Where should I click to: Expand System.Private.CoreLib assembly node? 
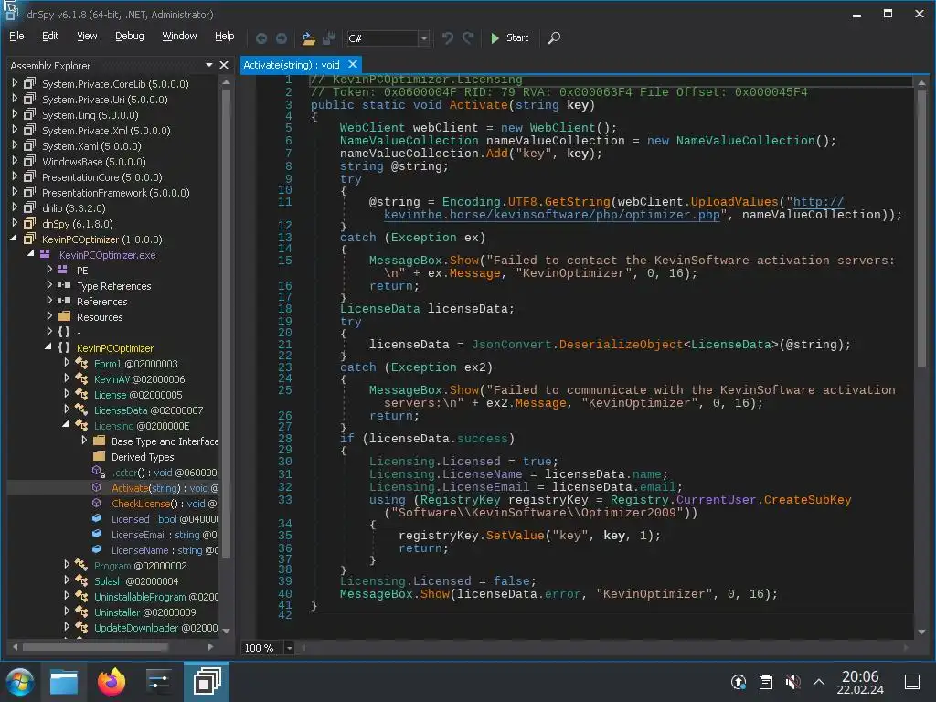click(x=15, y=83)
